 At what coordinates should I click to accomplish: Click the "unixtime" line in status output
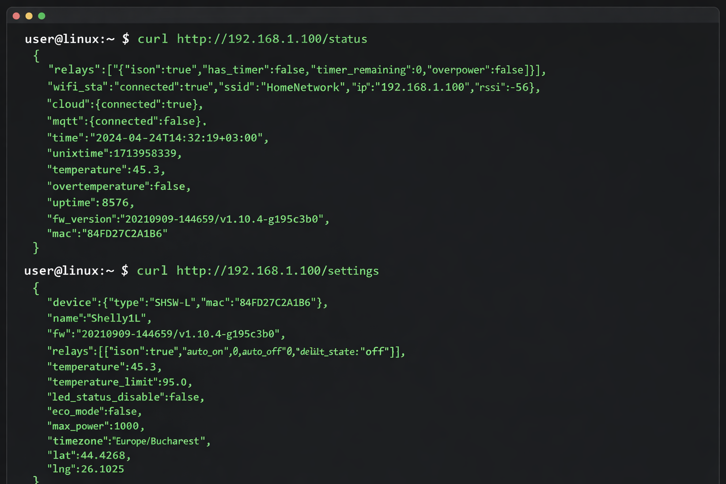pos(114,154)
